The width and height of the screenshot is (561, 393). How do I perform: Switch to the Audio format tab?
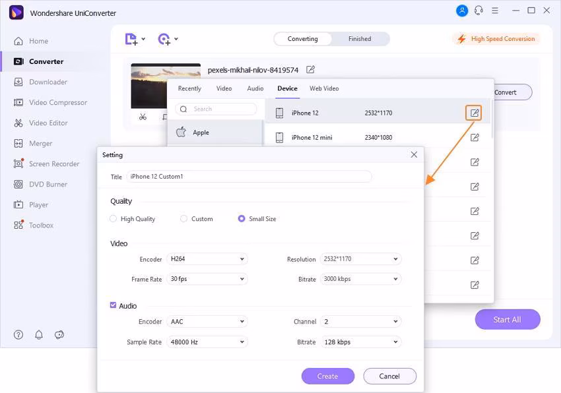255,88
